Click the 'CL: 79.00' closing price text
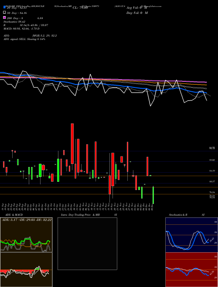218x287 pixels. (x=80, y=8)
